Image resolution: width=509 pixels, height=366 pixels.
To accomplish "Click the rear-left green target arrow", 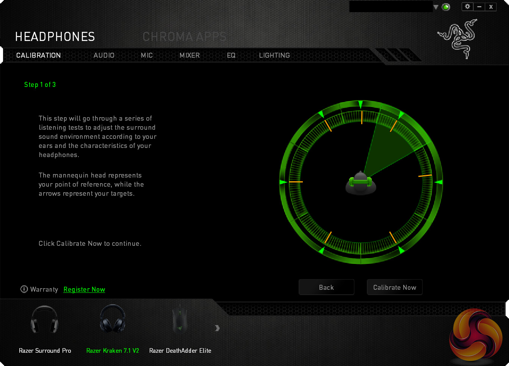I will (x=321, y=250).
